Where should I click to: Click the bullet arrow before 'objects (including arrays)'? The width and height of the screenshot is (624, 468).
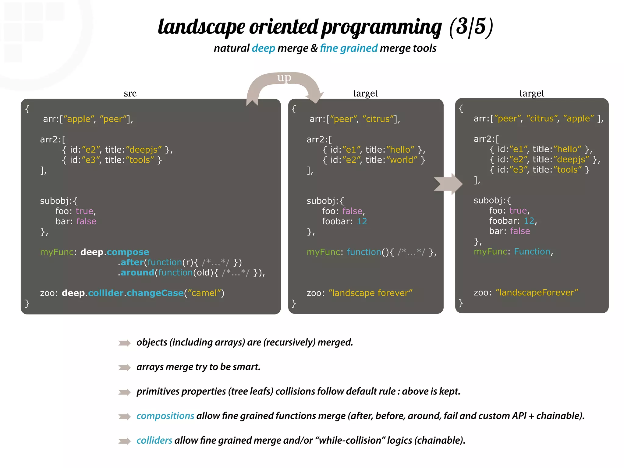pyautogui.click(x=124, y=343)
